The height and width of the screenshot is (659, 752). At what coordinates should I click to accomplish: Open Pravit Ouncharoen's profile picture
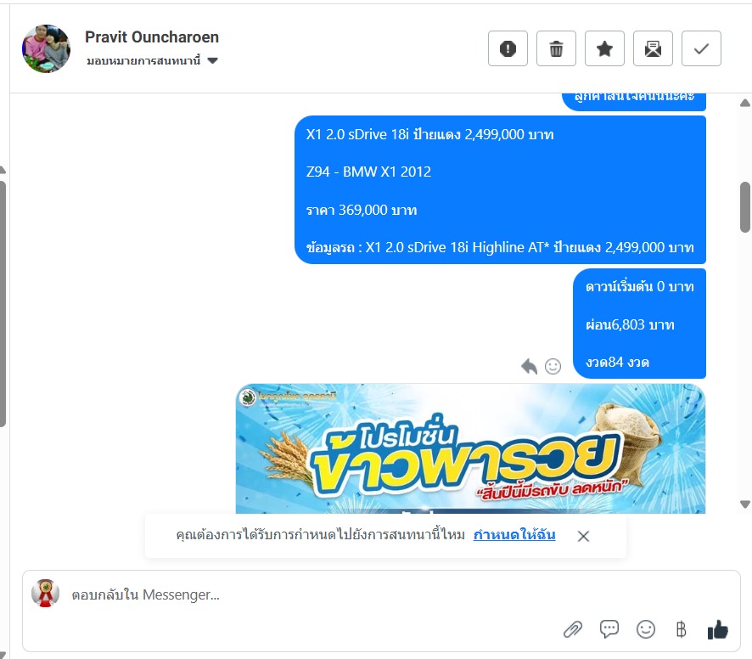pyautogui.click(x=46, y=49)
